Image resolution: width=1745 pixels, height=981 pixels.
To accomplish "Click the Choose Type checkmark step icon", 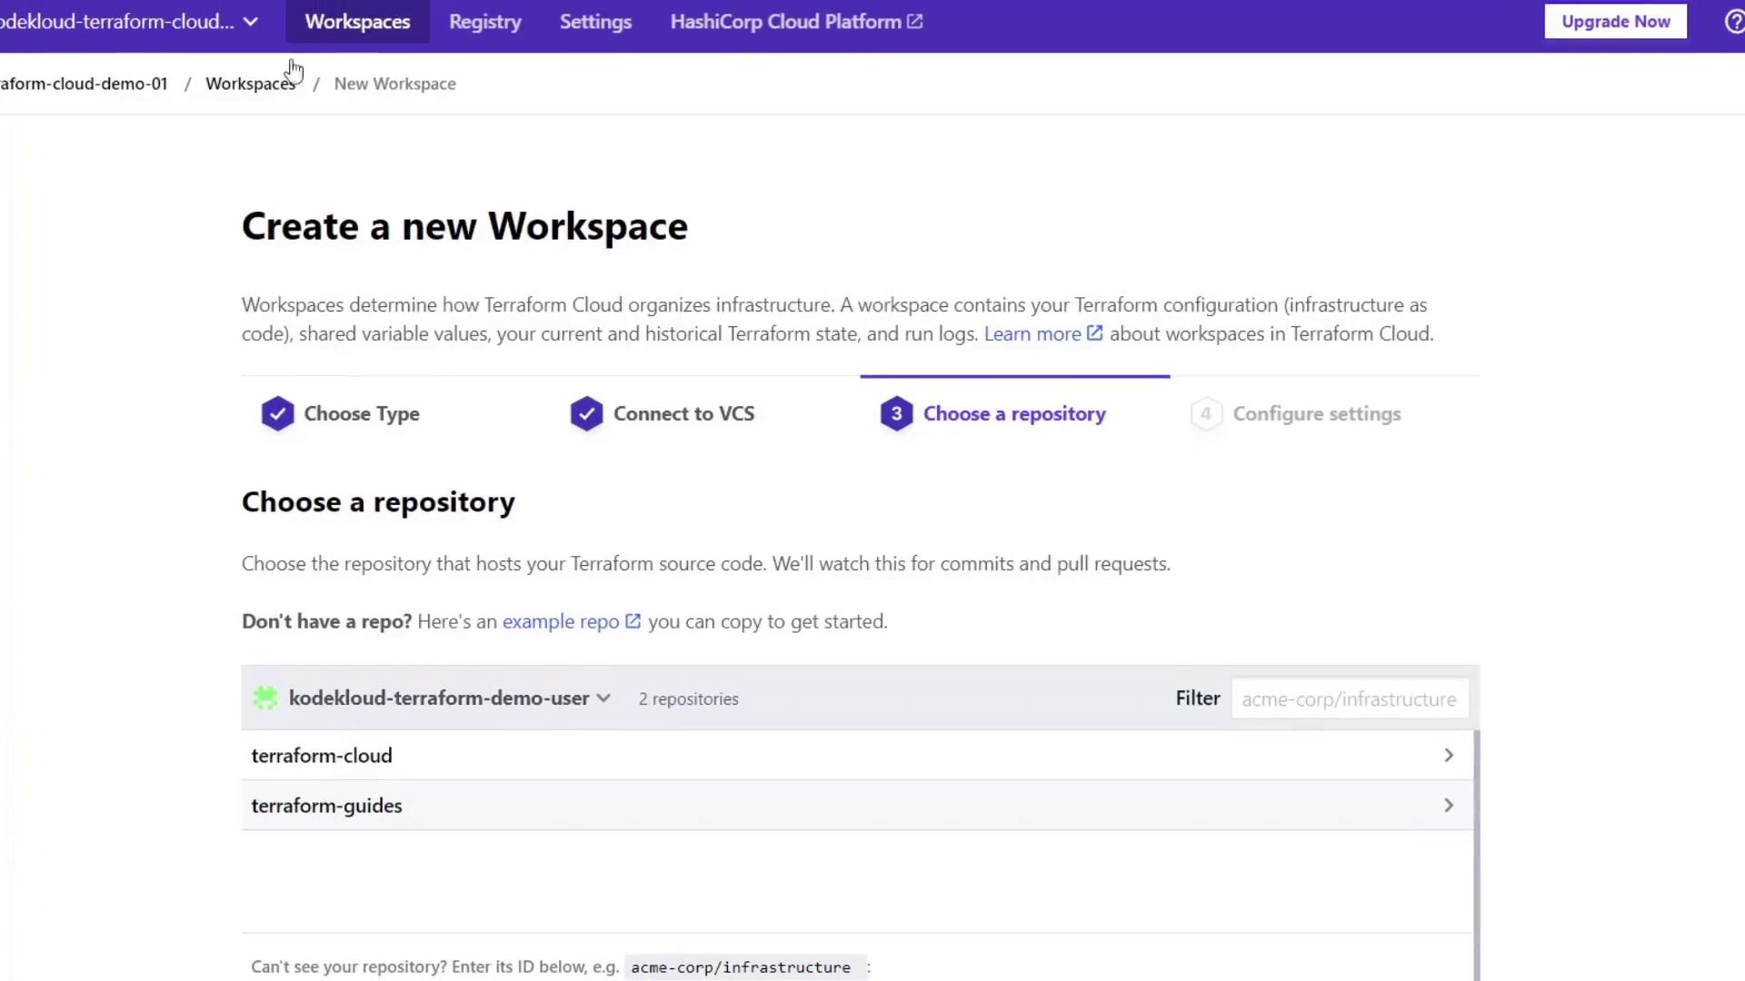I will (277, 414).
